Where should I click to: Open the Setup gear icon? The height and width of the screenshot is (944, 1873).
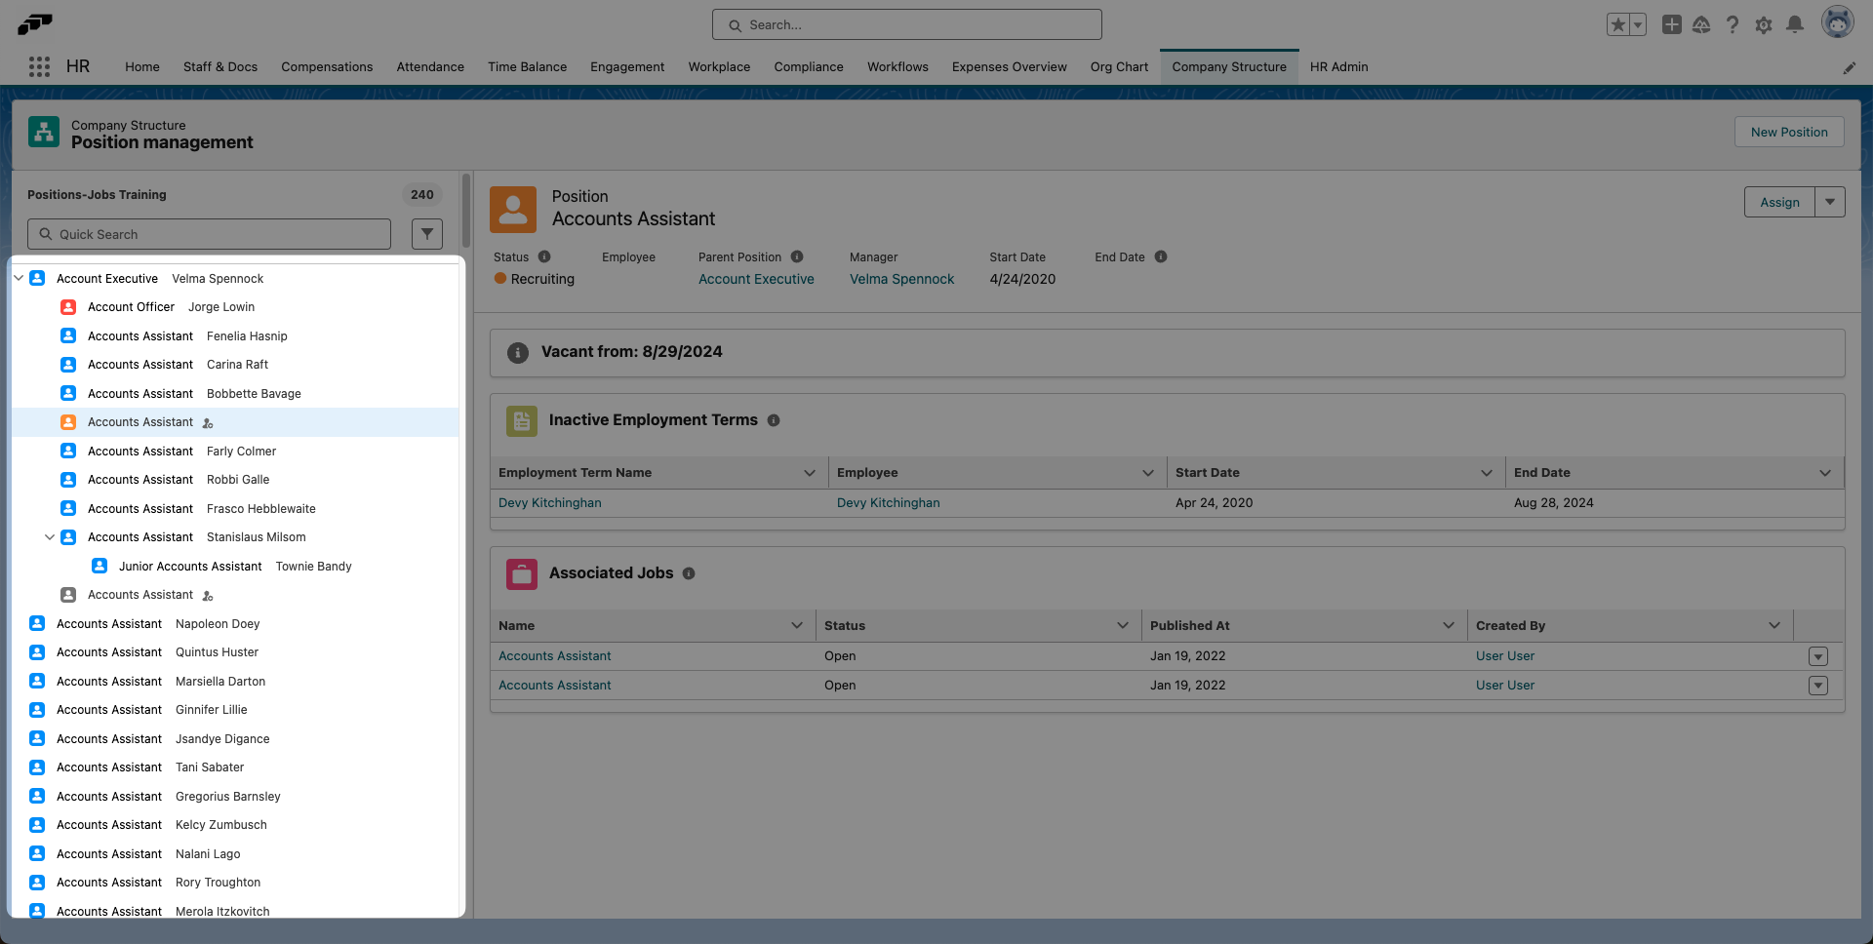click(x=1764, y=25)
